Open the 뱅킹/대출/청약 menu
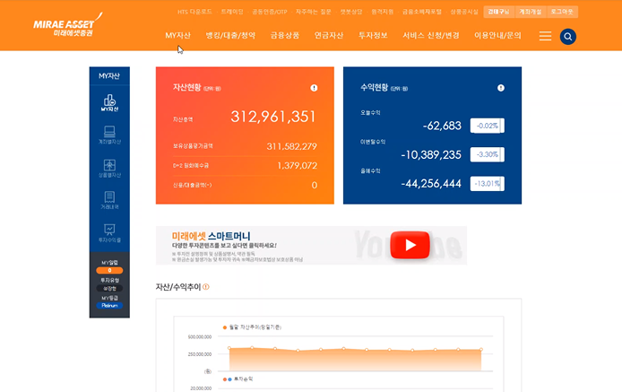 (230, 35)
